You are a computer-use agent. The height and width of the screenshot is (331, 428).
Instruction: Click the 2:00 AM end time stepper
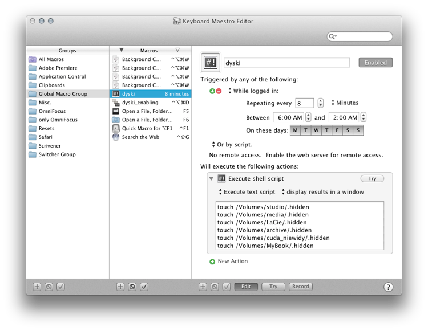[364, 117]
